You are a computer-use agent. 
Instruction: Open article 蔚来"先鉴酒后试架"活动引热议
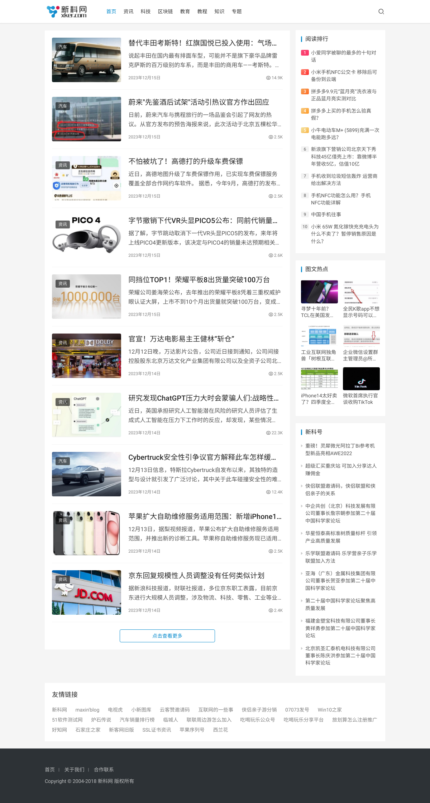pyautogui.click(x=199, y=102)
